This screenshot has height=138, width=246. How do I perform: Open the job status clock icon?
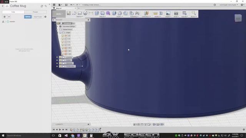pyautogui.click(x=215, y=5)
